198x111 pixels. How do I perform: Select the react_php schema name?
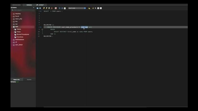[19, 19]
